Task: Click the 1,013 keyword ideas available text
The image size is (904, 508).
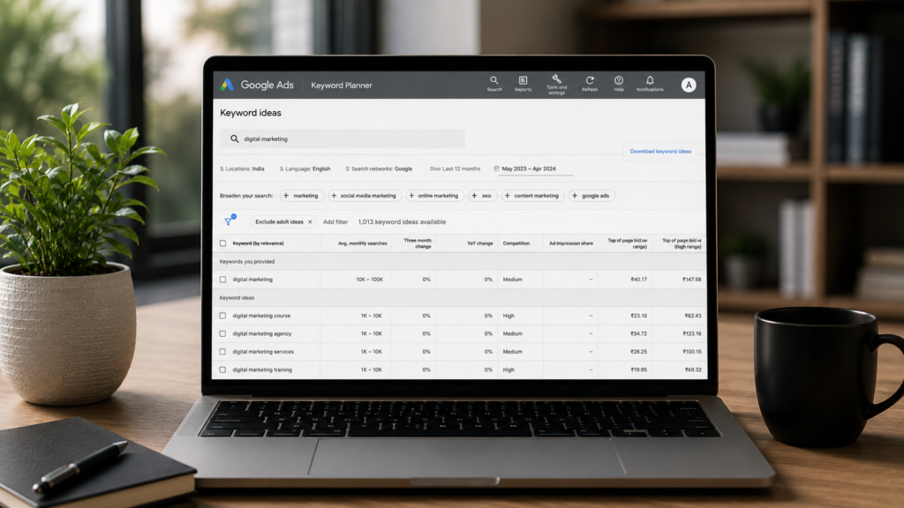Action: pos(402,221)
